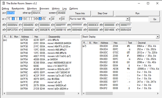Screen dimensions: 162x98
Task: Click the Text column header in stack list
Action: (x=131, y=43)
